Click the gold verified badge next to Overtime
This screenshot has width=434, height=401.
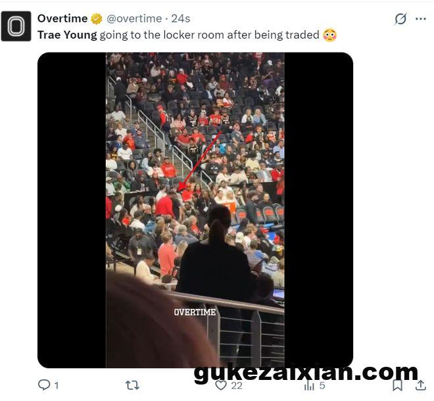coord(97,19)
